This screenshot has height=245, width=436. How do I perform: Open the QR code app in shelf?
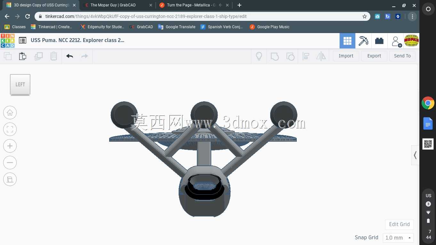pyautogui.click(x=428, y=144)
